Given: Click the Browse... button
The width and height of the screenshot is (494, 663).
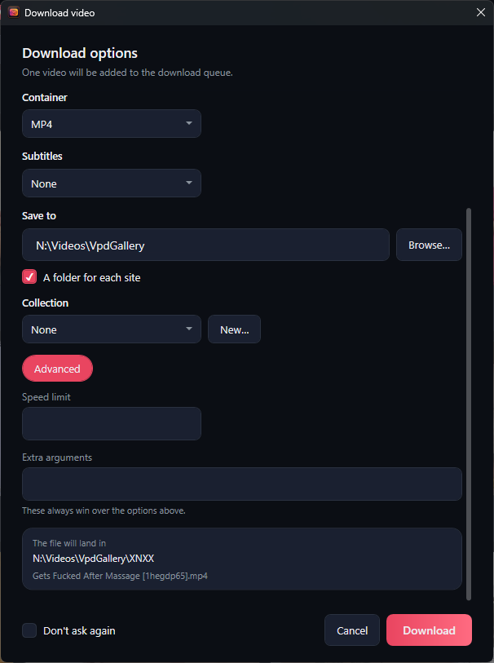Looking at the screenshot, I should point(429,245).
